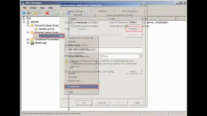Screen dimensions: 207x116
Task: Open help with blue question-mark toolbar icon
Action: (69, 13)
